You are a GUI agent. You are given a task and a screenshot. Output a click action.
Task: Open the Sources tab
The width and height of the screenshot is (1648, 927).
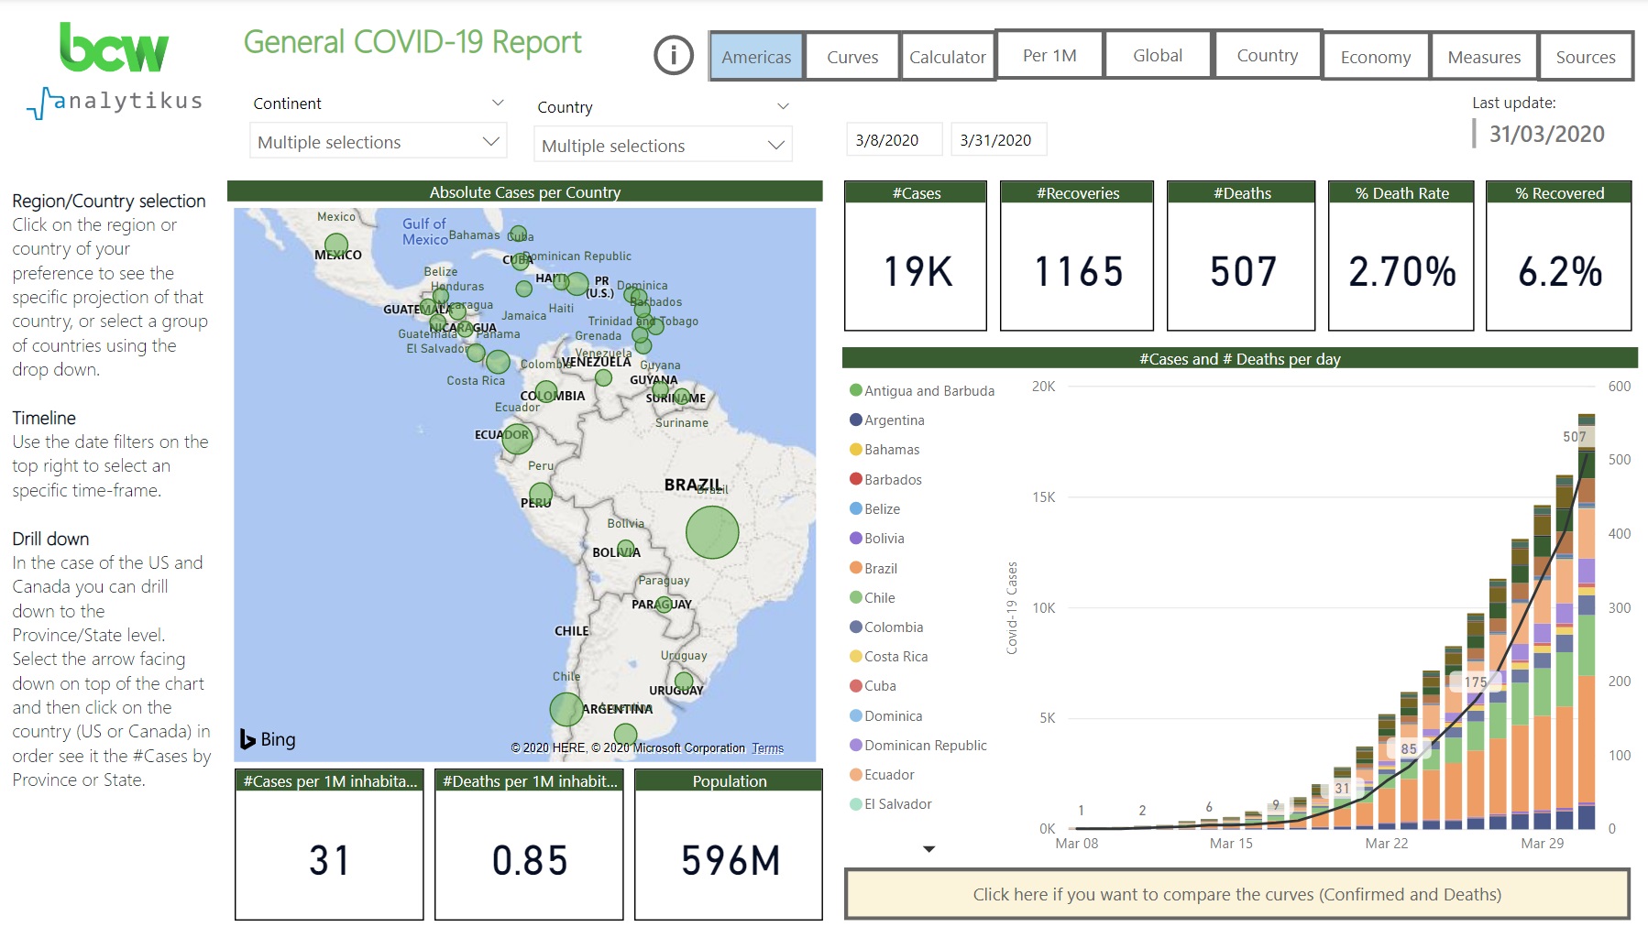click(x=1586, y=57)
